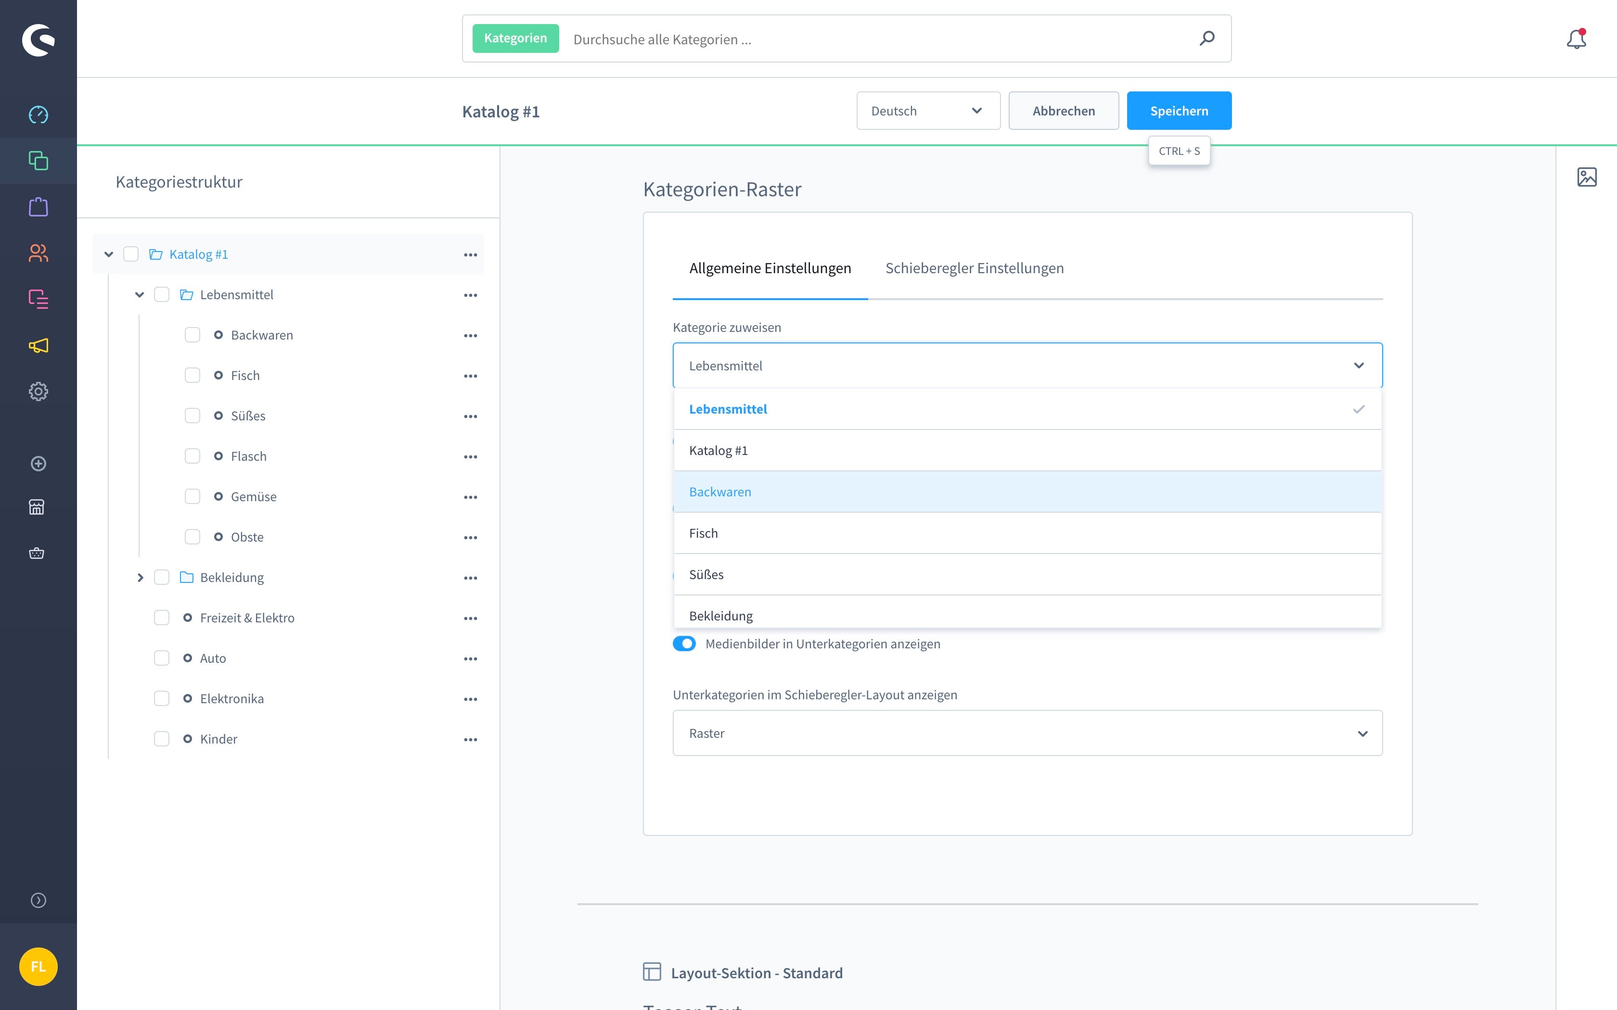
Task: Open the notifications bell
Action: 1576,39
